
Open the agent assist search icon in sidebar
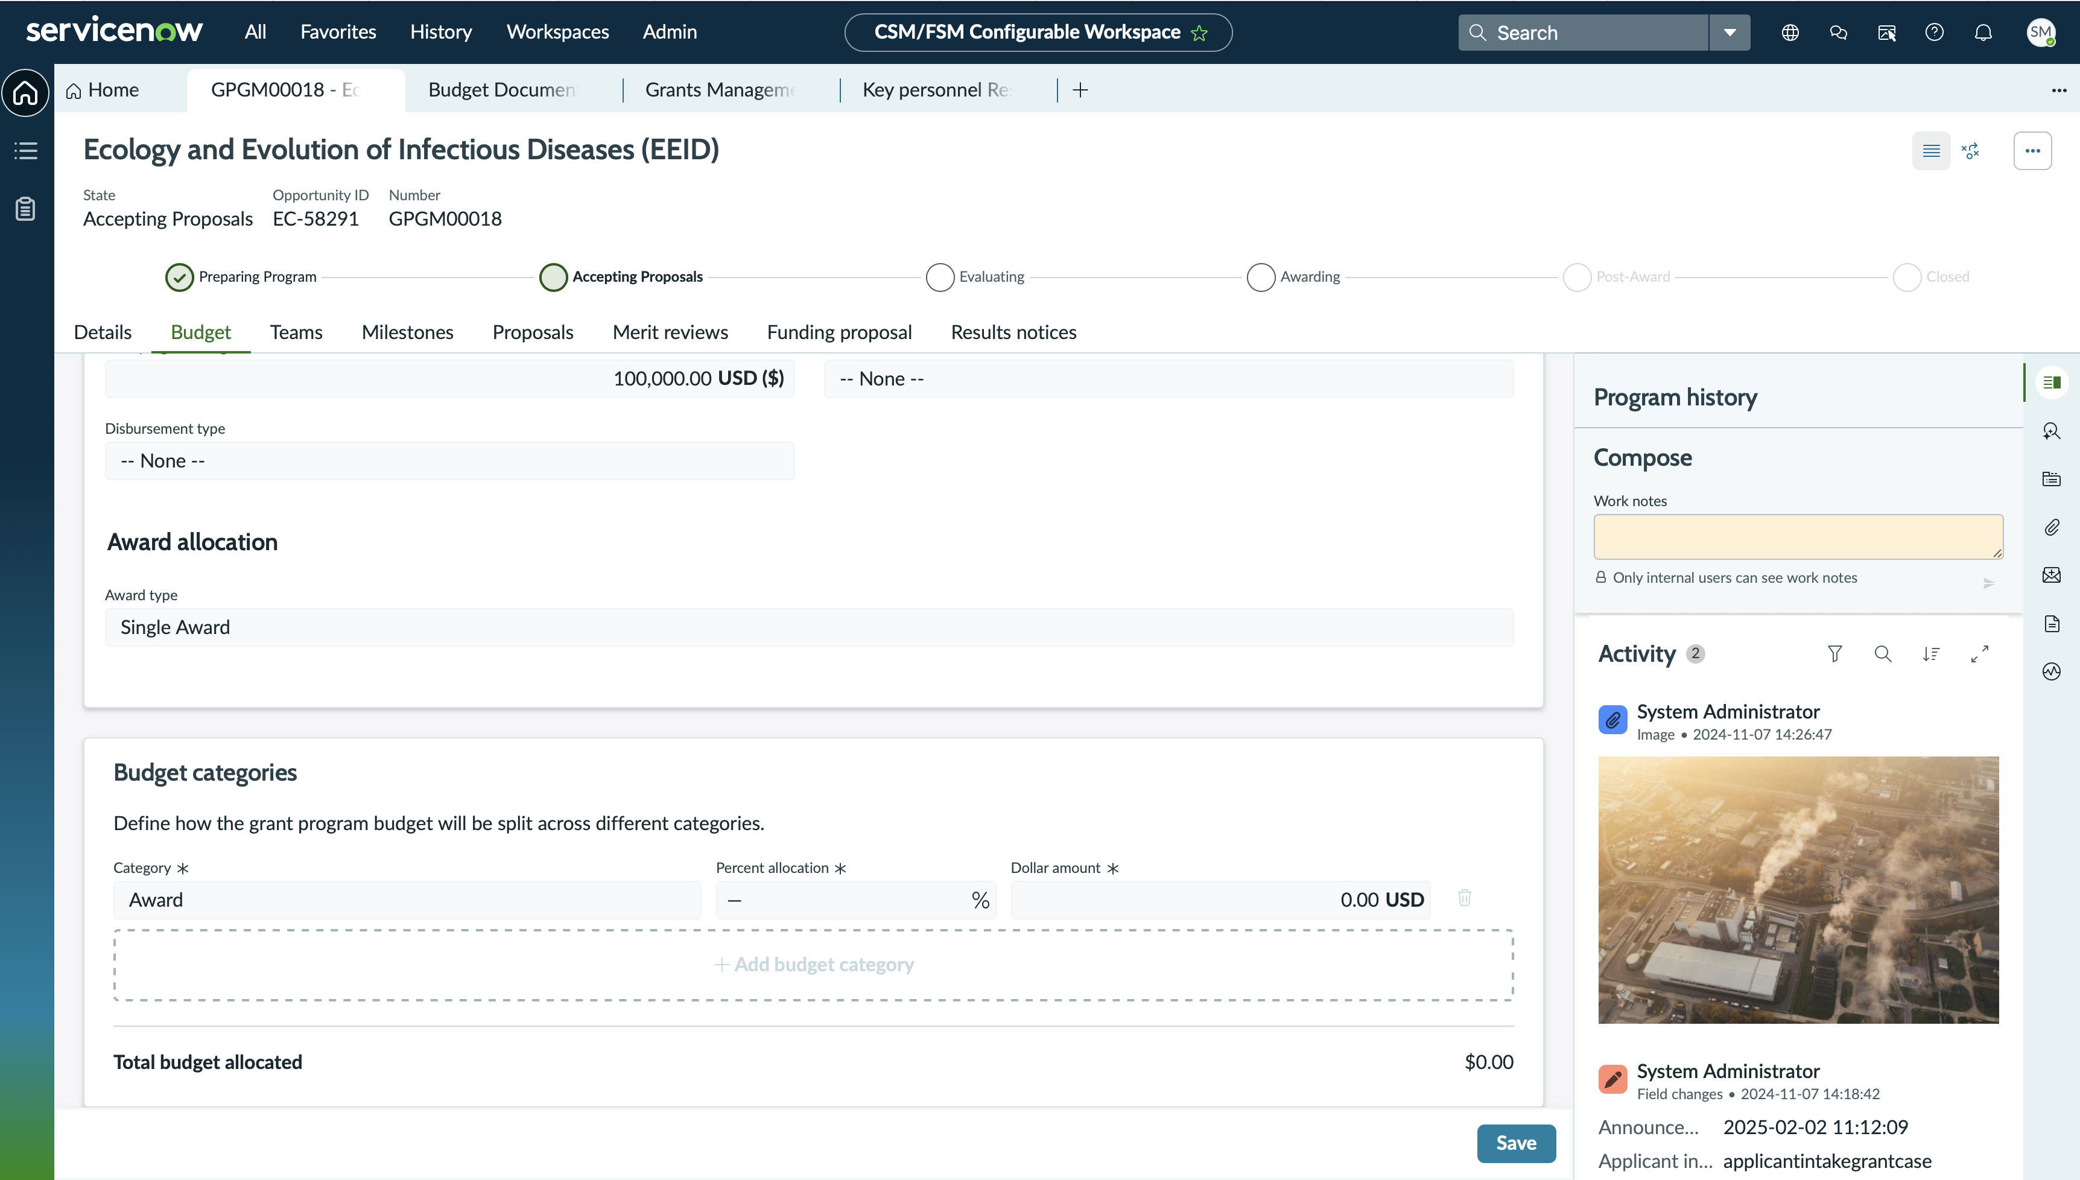click(2051, 431)
